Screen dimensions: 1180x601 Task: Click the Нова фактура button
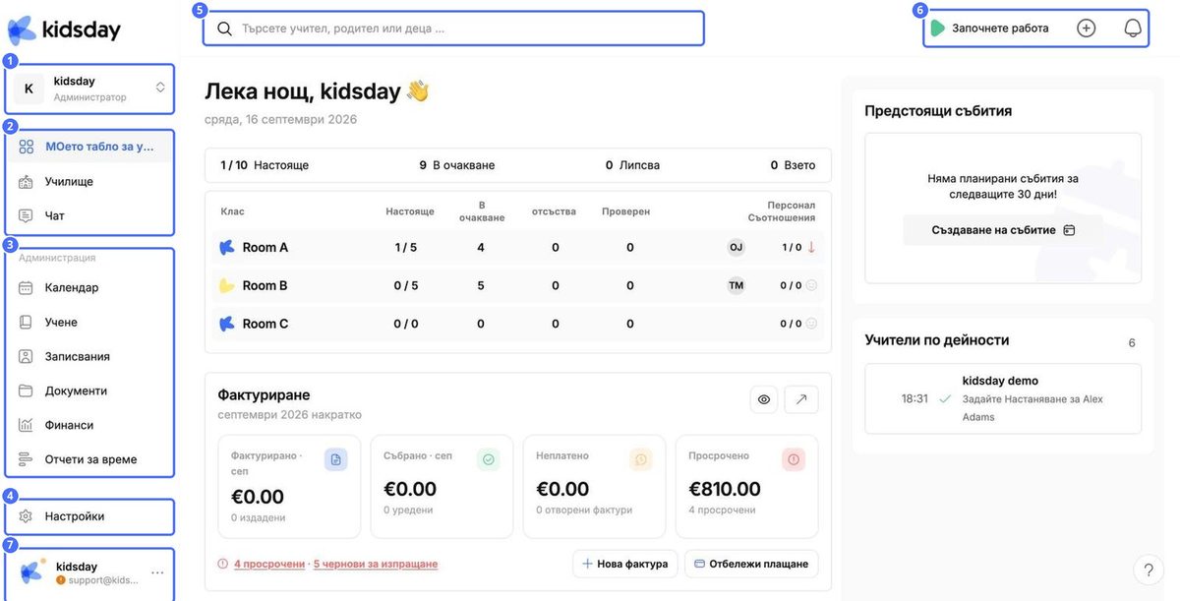624,564
